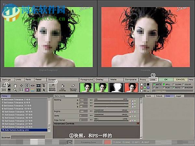
Task: Pick the white background swatch
Action: click(x=142, y=84)
